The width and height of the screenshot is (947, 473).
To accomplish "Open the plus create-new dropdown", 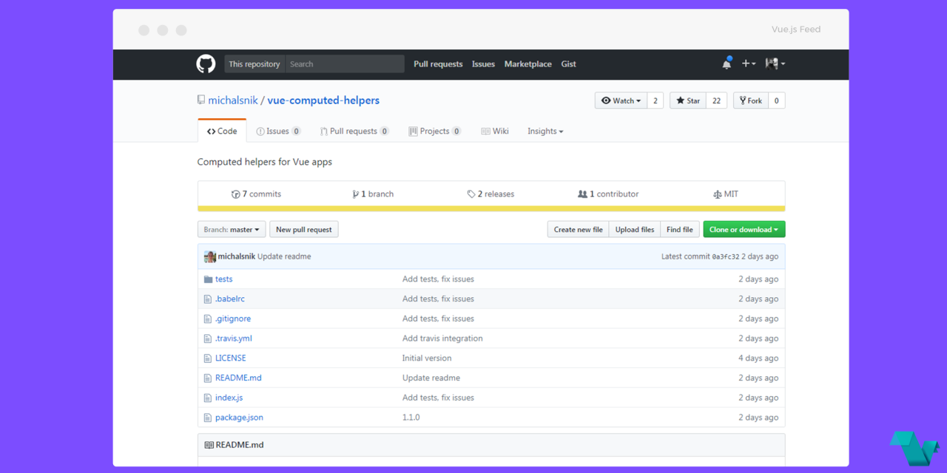I will pyautogui.click(x=749, y=64).
